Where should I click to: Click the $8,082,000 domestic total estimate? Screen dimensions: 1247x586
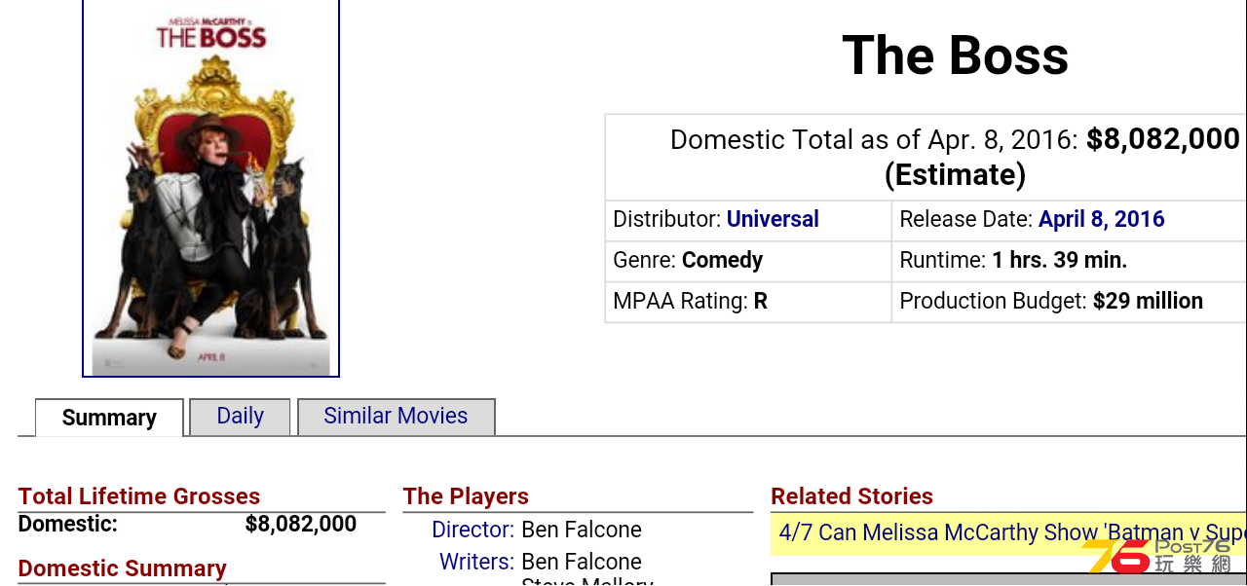coord(1163,139)
